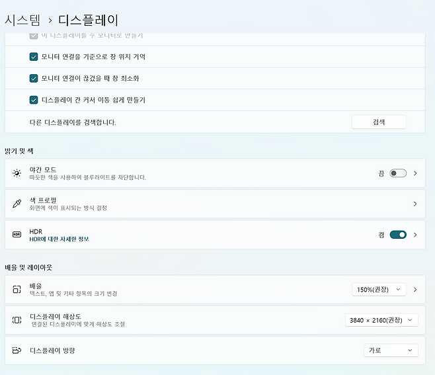435x375 pixels.
Task: Expand HDR settings with the chevron
Action: (x=415, y=235)
